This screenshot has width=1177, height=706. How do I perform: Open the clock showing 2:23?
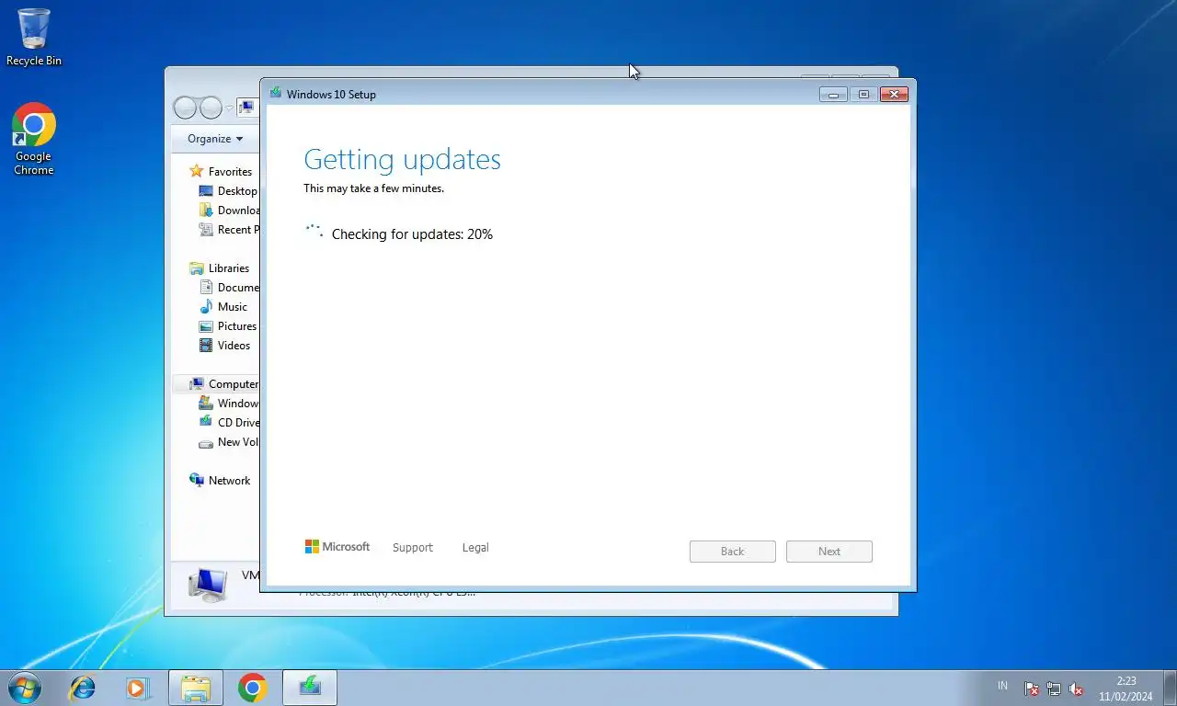[1126, 689]
